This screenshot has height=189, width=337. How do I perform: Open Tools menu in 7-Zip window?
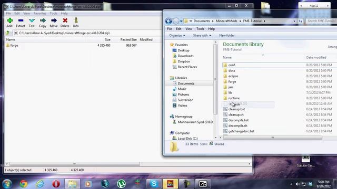click(x=54, y=13)
